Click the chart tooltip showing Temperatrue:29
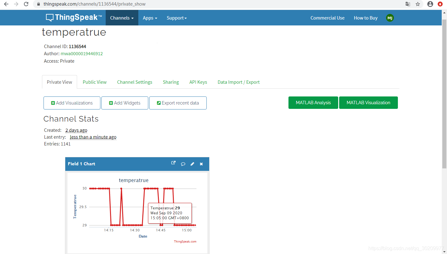 (170, 213)
